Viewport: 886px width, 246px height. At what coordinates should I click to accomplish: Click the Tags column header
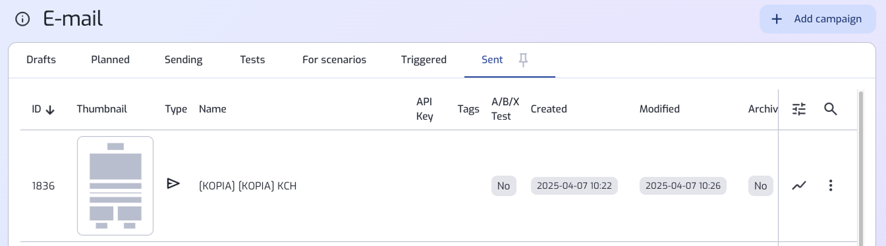[x=468, y=109]
